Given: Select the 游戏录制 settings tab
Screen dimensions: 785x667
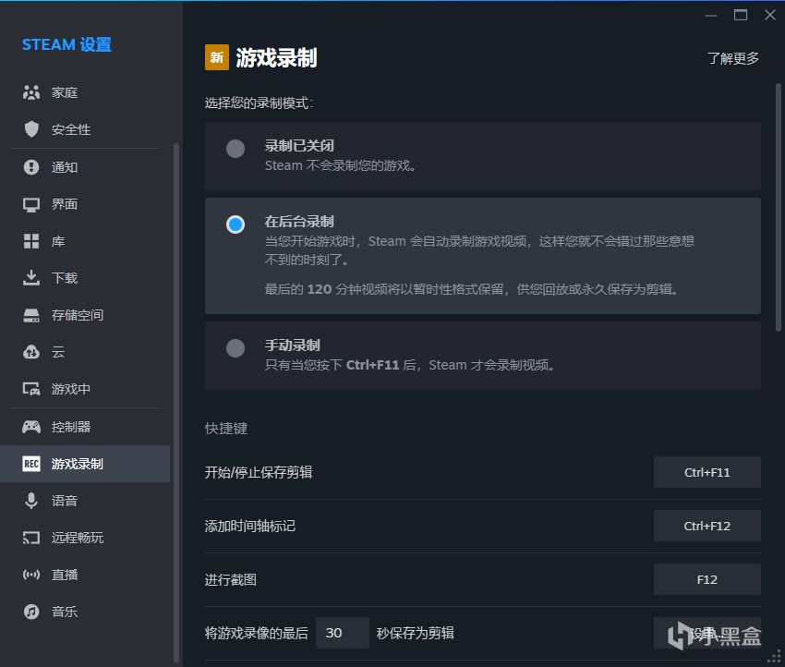Looking at the screenshot, I should tap(85, 464).
